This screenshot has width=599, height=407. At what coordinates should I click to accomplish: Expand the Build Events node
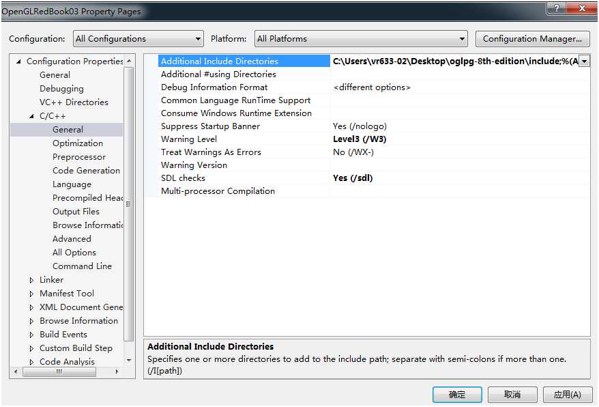[31, 335]
